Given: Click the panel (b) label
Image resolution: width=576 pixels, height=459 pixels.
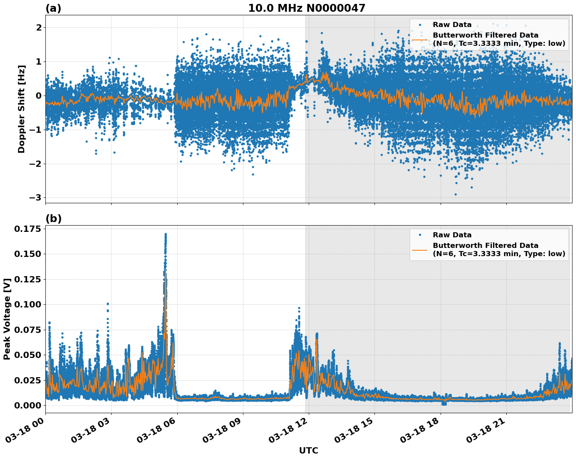Looking at the screenshot, I should [54, 218].
